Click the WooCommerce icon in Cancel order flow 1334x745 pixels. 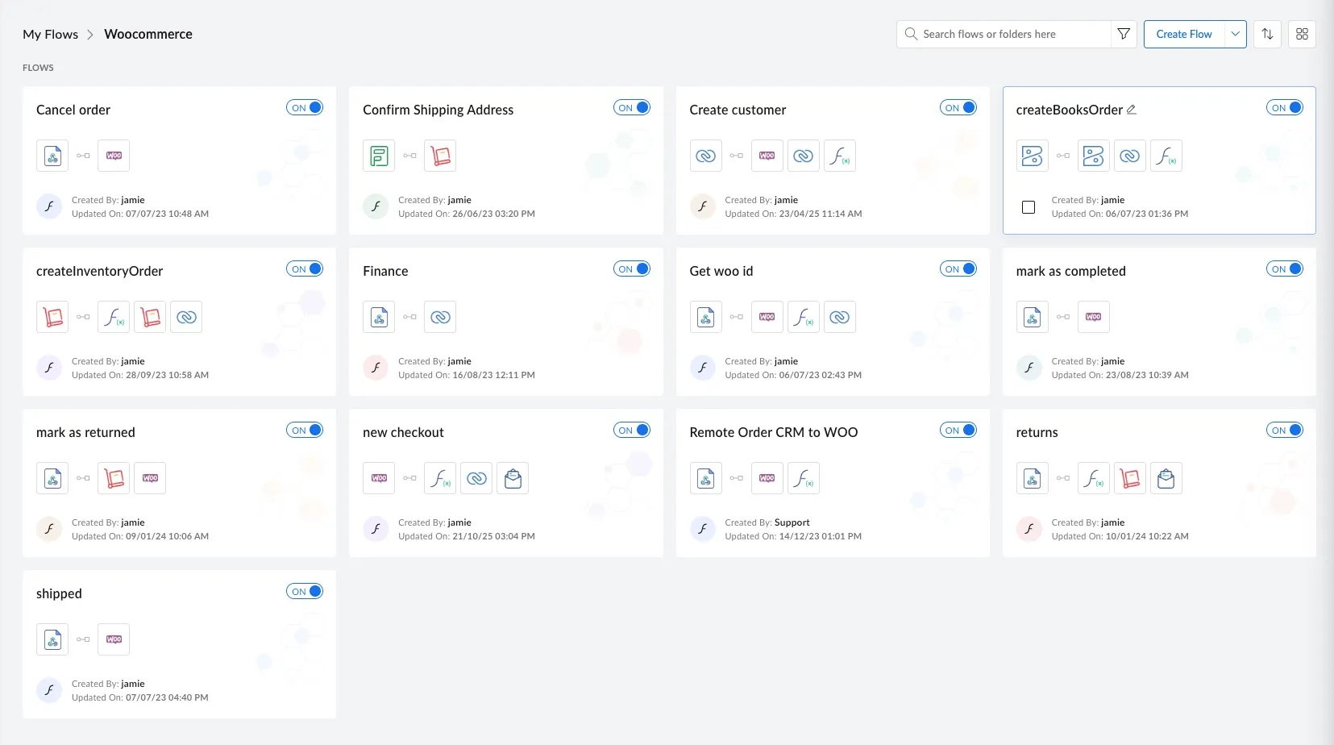(113, 156)
